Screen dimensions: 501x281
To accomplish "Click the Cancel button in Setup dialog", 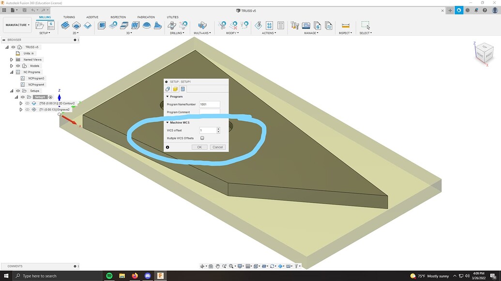I will [218, 147].
